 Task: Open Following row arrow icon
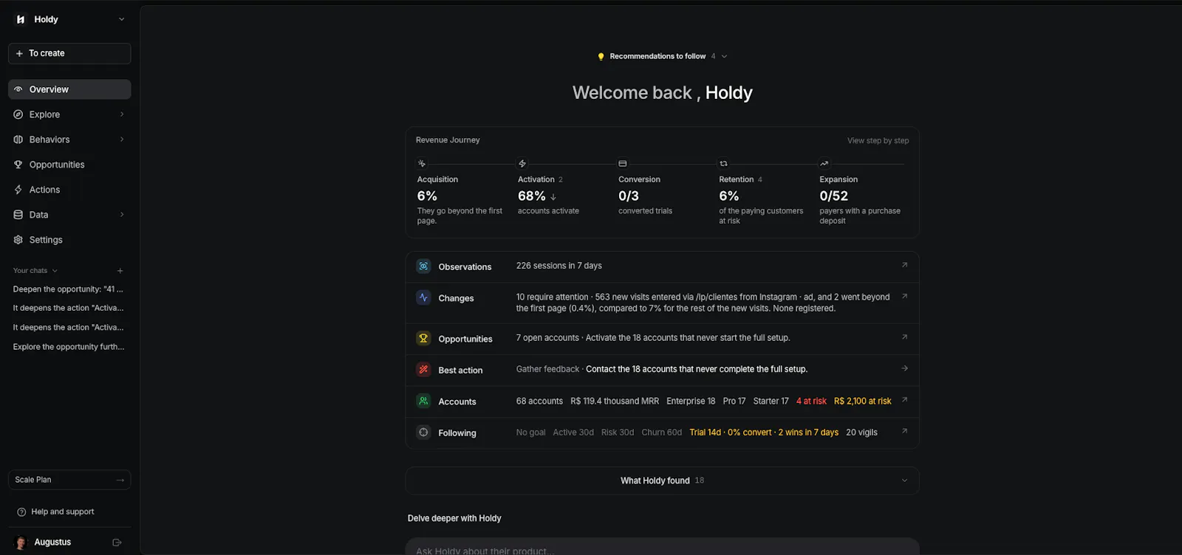point(904,431)
